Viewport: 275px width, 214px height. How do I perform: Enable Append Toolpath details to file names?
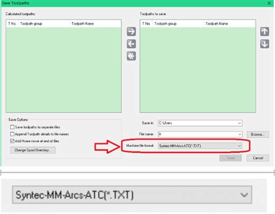12,134
